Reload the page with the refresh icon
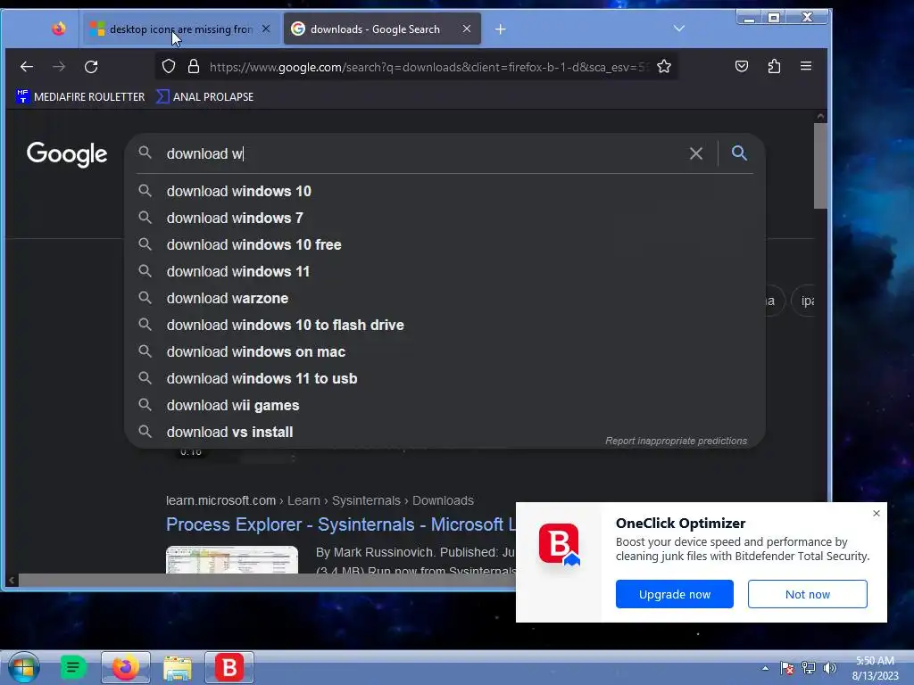This screenshot has width=914, height=685. pyautogui.click(x=91, y=66)
